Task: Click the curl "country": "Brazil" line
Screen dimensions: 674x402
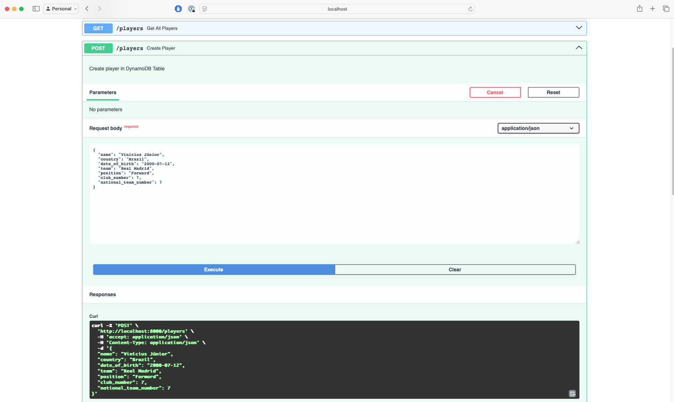Action: pos(127,359)
